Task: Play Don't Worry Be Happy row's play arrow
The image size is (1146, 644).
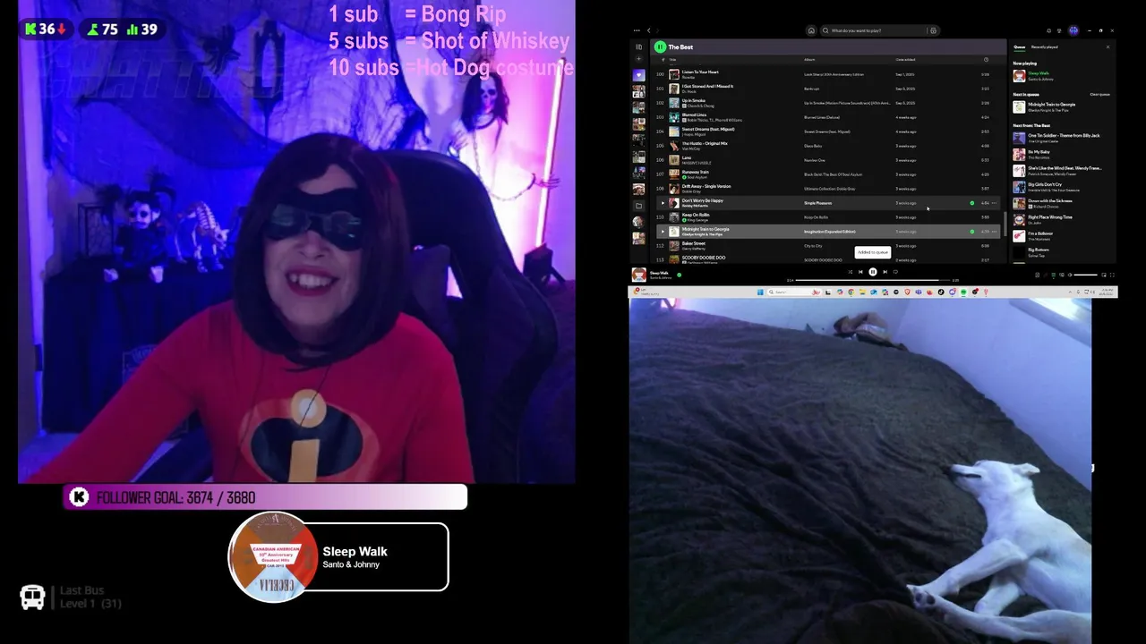Action: [663, 203]
